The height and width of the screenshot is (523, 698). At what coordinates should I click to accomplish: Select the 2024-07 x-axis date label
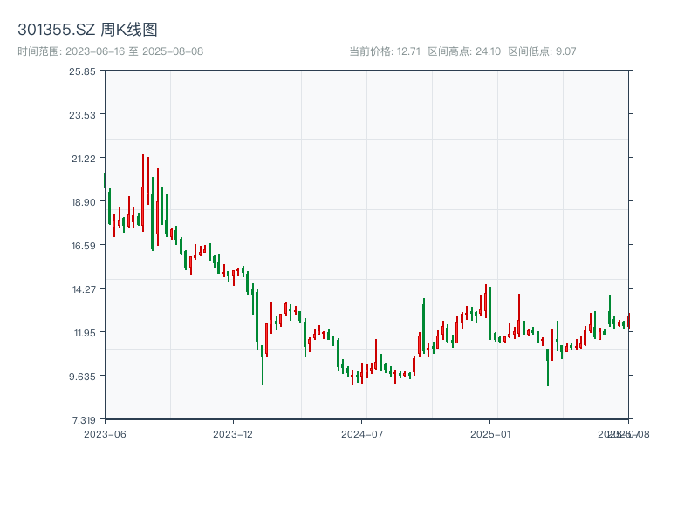pyautogui.click(x=362, y=433)
